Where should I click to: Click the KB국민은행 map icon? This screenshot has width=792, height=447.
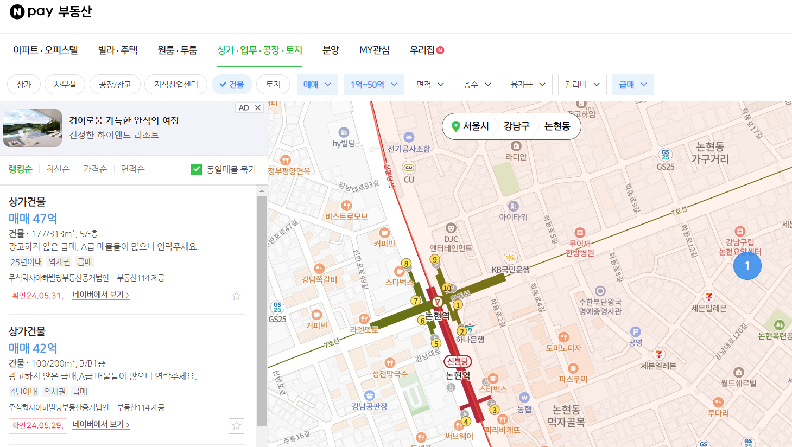coord(510,257)
